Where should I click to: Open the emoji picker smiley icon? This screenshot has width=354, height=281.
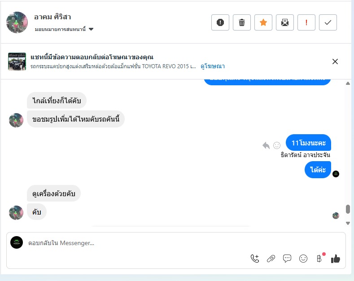(x=303, y=259)
